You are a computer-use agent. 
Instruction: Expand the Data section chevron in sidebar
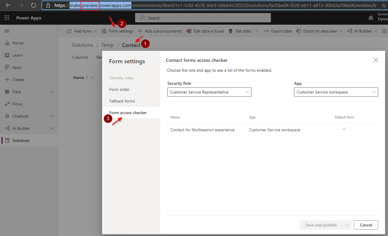point(52,92)
